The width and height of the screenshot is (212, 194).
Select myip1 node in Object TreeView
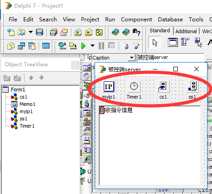click(x=26, y=112)
